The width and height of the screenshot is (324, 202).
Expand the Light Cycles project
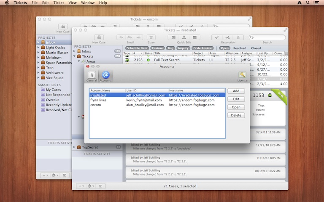(38, 48)
